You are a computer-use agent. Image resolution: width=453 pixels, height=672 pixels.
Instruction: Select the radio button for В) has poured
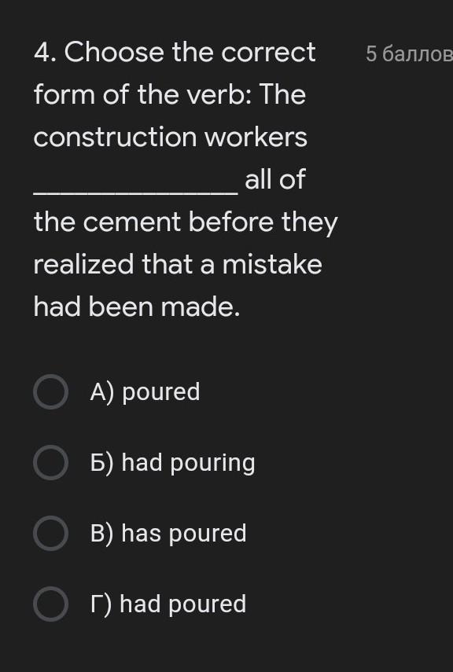point(50,533)
